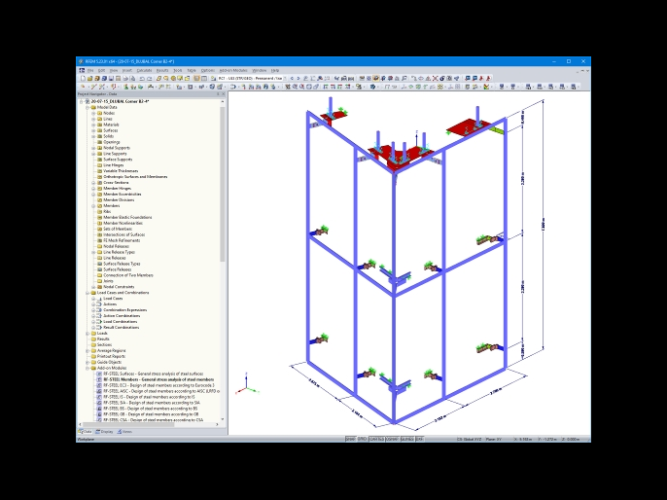Viewport: 667px width, 500px height.
Task: Click the first red PDF export icon
Action: click(x=481, y=78)
